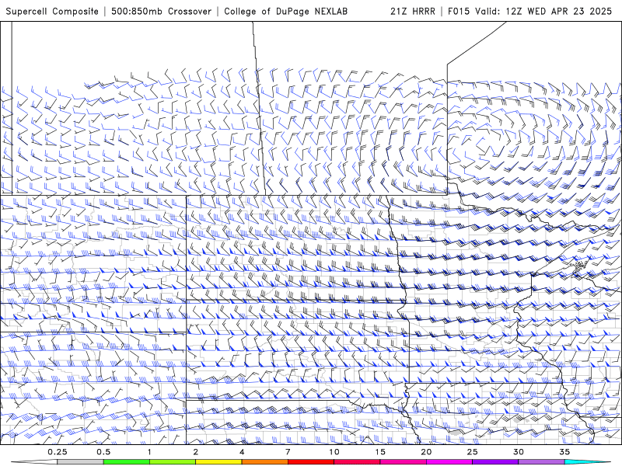Select the light purple 30–35 color segment

pyautogui.click(x=541, y=462)
